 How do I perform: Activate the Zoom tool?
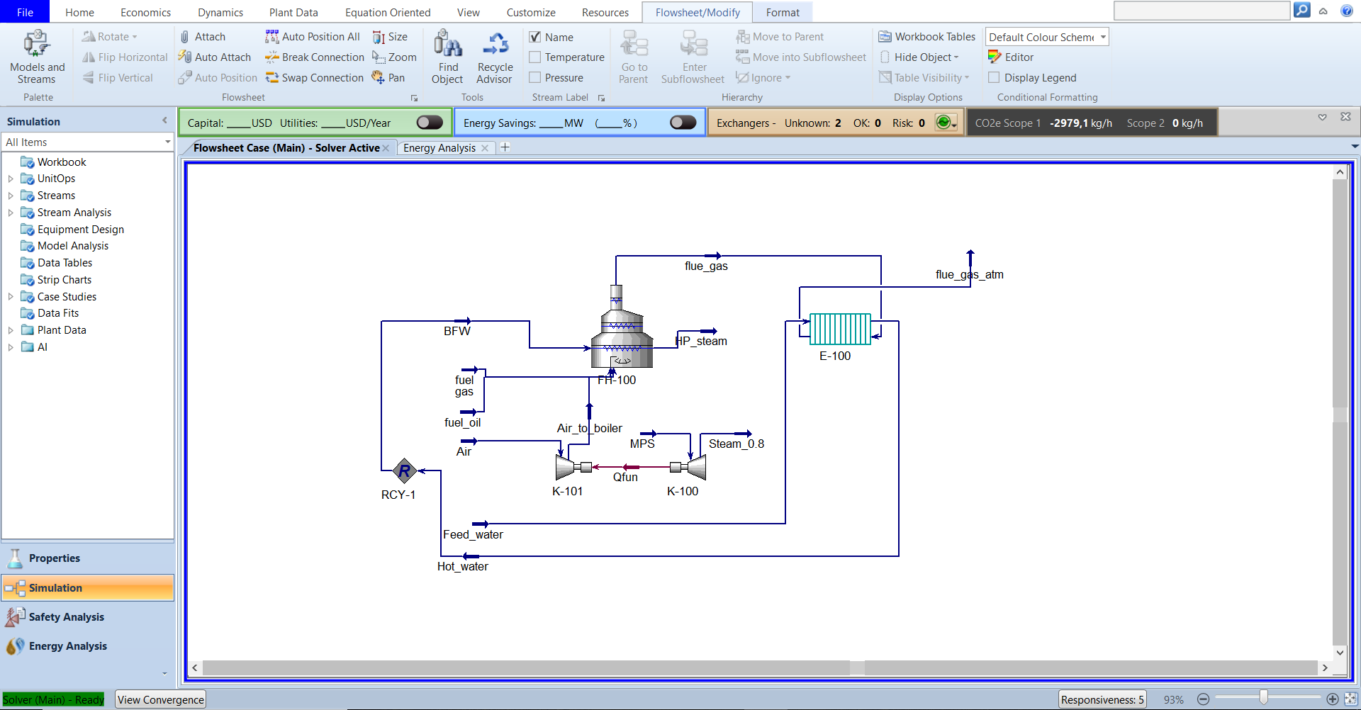click(394, 57)
